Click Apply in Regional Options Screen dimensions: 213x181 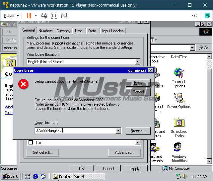coord(135,168)
